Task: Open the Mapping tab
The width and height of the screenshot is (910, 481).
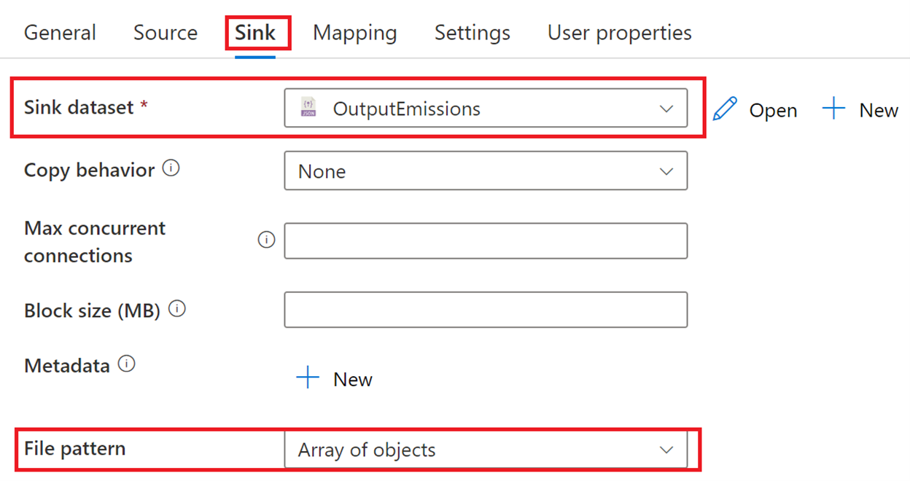Action: (355, 33)
